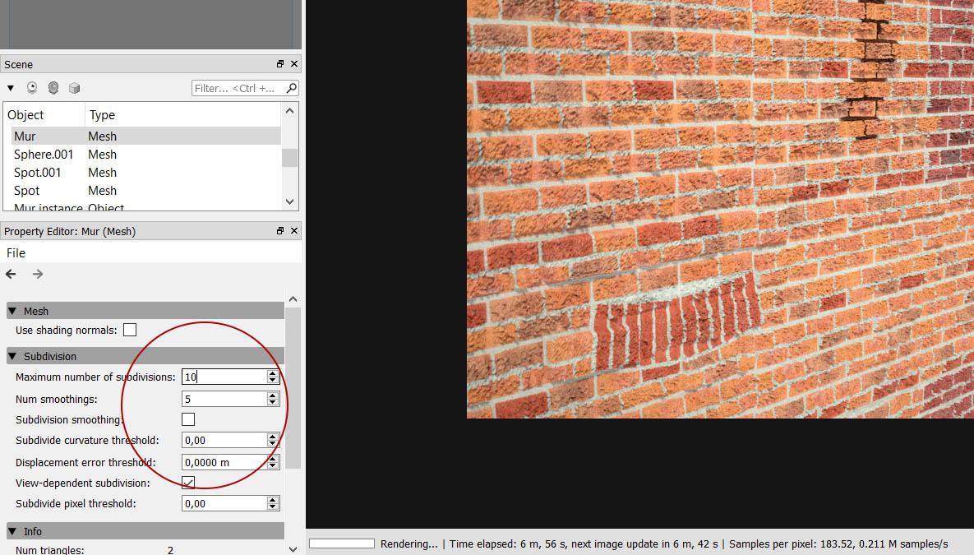Click scene list scrollbar up arrow
The width and height of the screenshot is (974, 555).
point(289,111)
